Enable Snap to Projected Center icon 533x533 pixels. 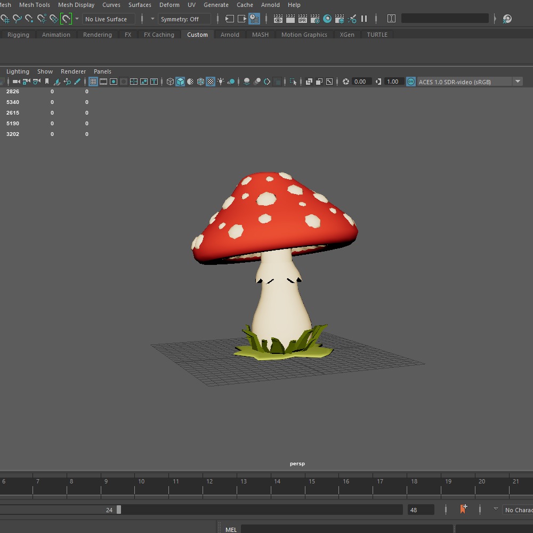[42, 19]
